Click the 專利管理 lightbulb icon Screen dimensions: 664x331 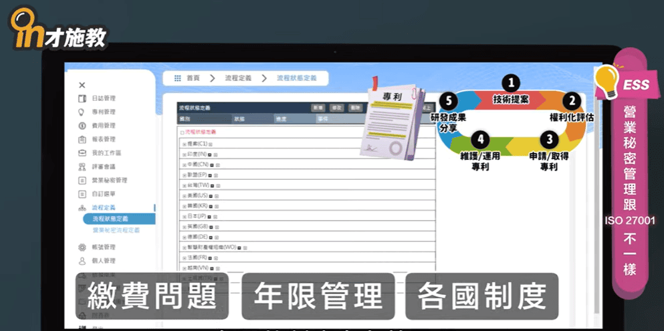coord(82,112)
